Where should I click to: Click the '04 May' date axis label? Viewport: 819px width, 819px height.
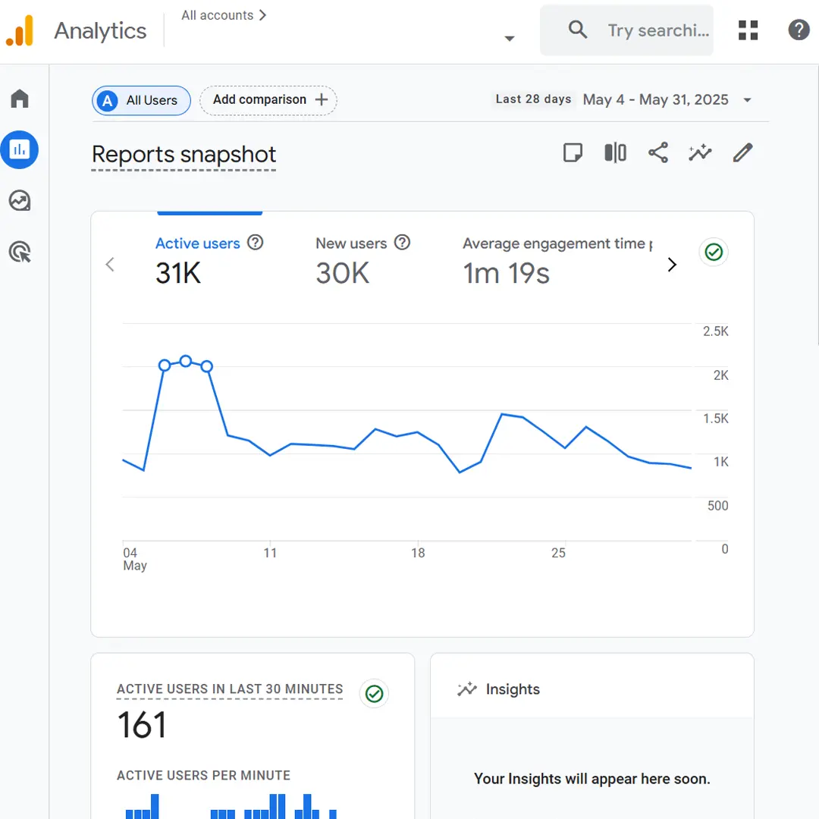[x=135, y=559]
